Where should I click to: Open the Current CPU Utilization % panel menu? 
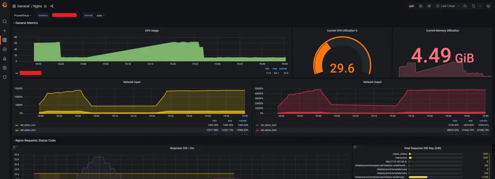342,31
